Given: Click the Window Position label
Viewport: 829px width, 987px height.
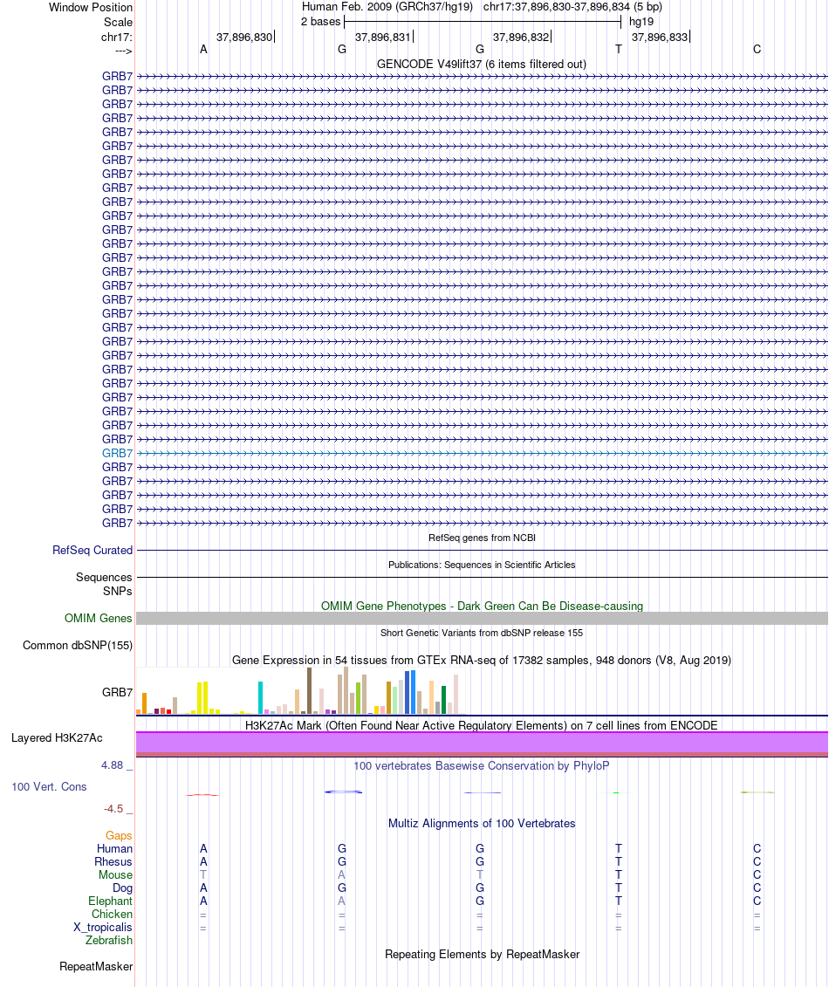Looking at the screenshot, I should (91, 8).
